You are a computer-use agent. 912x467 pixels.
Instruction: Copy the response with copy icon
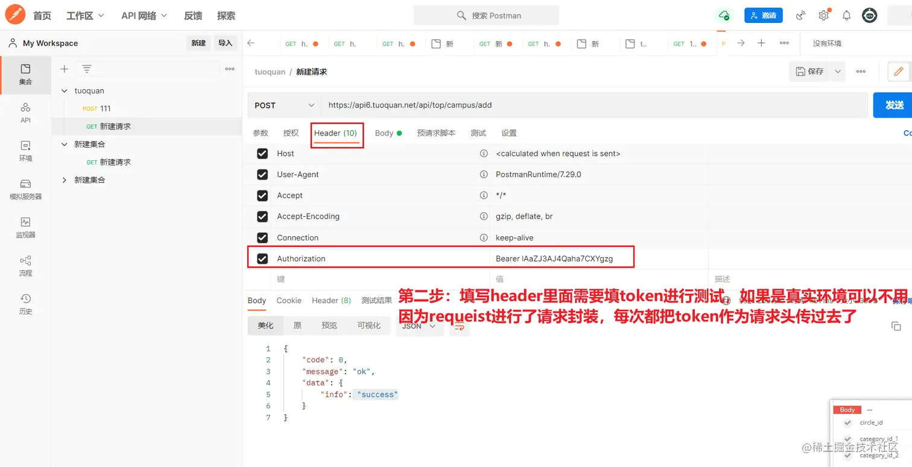coord(896,326)
